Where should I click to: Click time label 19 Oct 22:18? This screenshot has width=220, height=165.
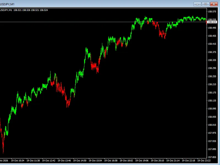pos(189,161)
